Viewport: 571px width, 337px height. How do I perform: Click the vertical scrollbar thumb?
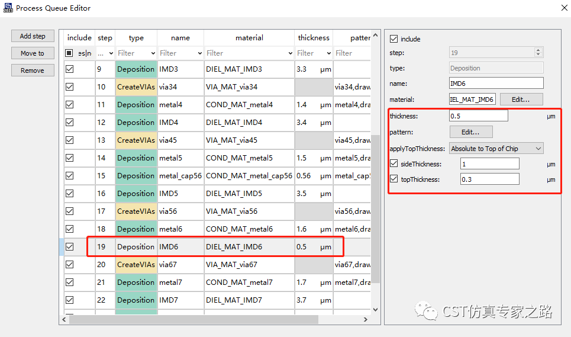376,208
